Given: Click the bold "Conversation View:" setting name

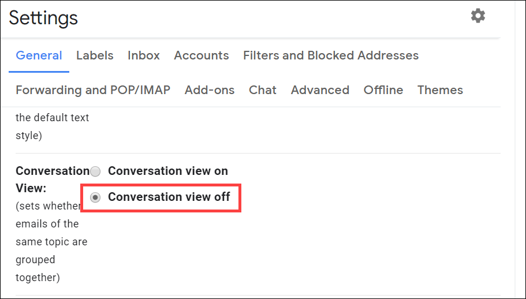Looking at the screenshot, I should 52,171.
